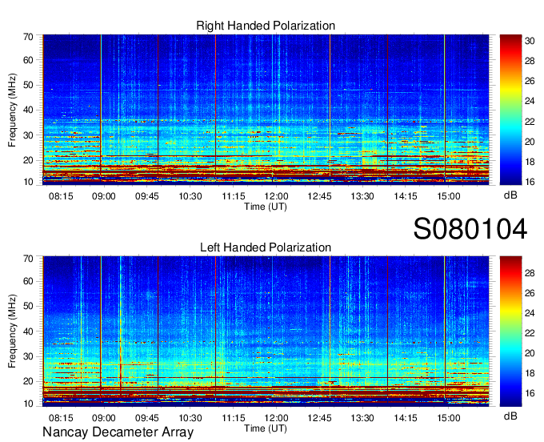Image resolution: width=544 pixels, height=442 pixels.
Task: Click the 60 MHz tick on top plot
Action: tap(28, 60)
